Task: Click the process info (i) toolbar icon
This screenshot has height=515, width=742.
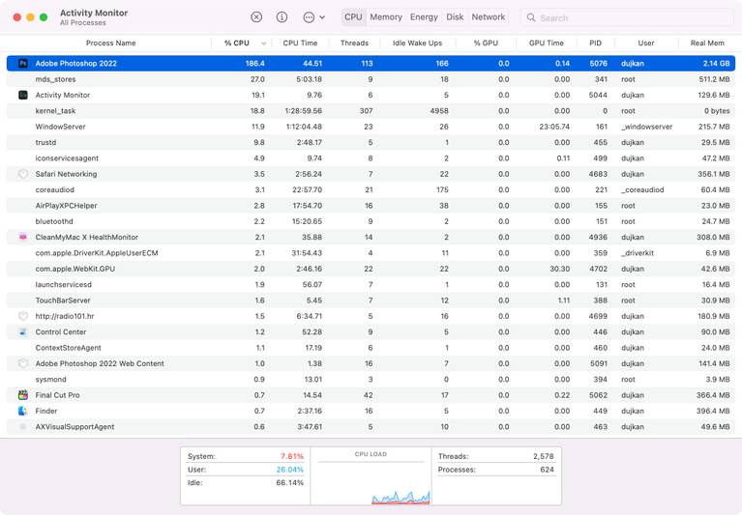Action: (x=282, y=17)
